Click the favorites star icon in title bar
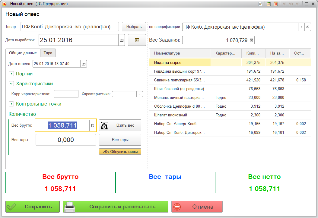The image size is (318, 218). 260,4
